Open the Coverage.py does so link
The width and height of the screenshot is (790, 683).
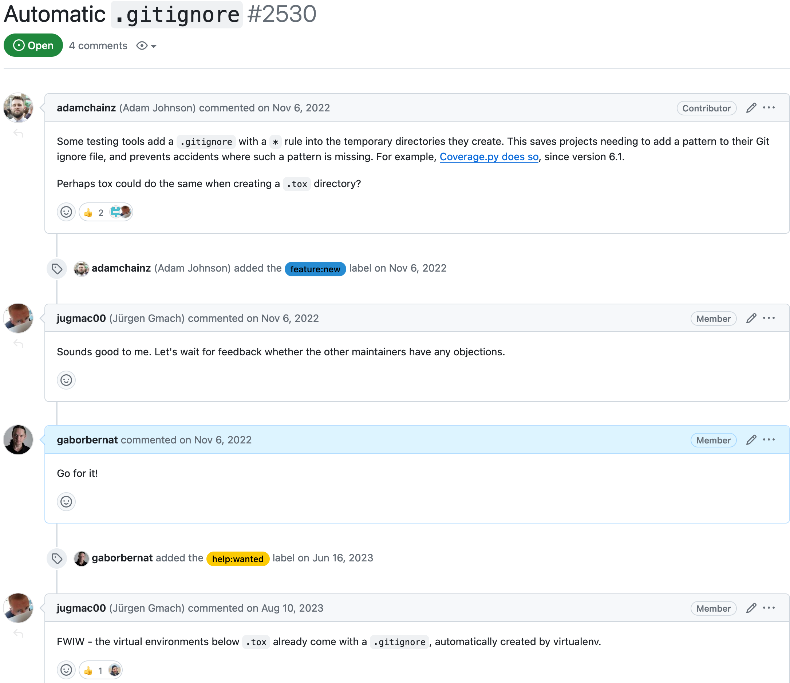click(x=489, y=157)
